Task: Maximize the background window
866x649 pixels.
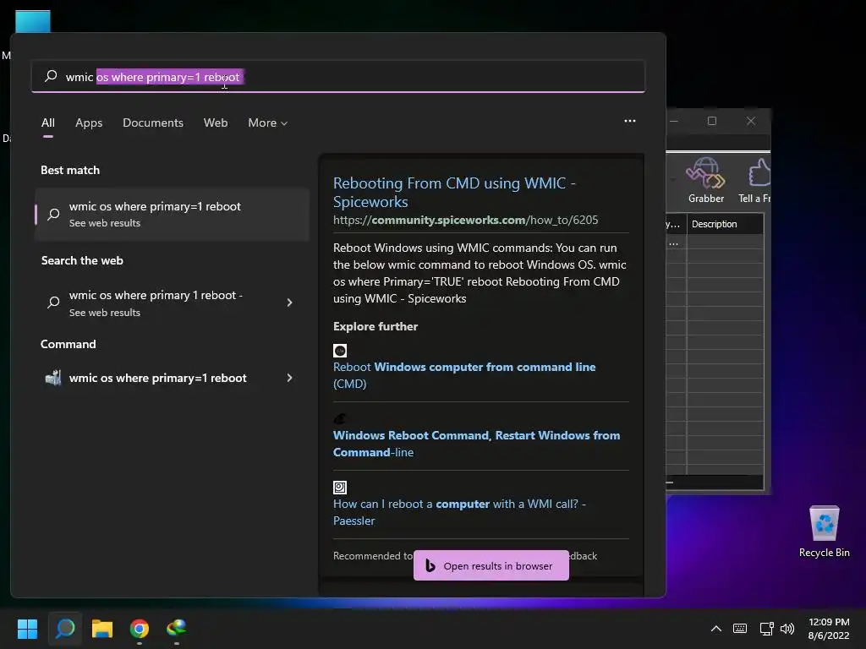Action: click(712, 121)
